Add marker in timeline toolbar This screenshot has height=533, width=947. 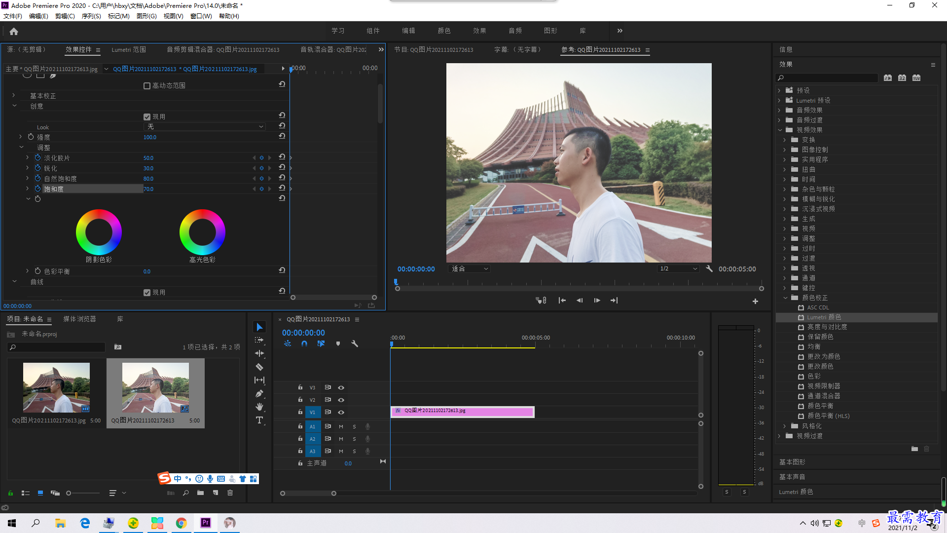(x=338, y=343)
